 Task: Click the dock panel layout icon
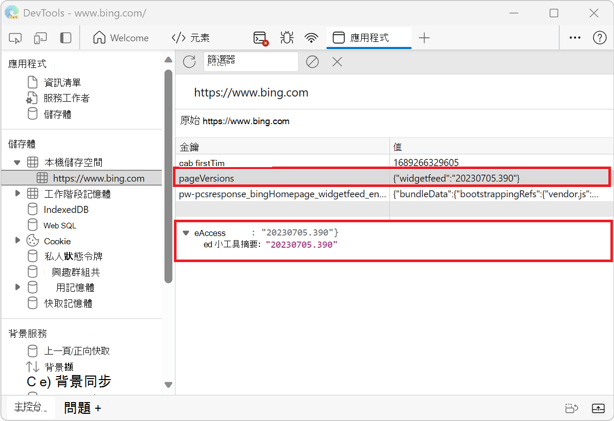tap(65, 38)
